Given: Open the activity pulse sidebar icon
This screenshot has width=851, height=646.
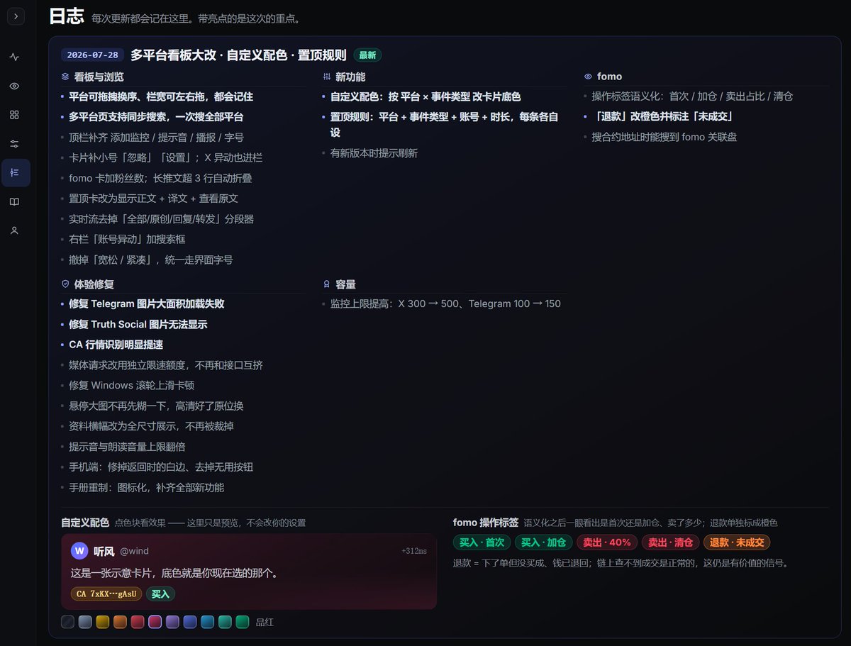Looking at the screenshot, I should pos(14,57).
